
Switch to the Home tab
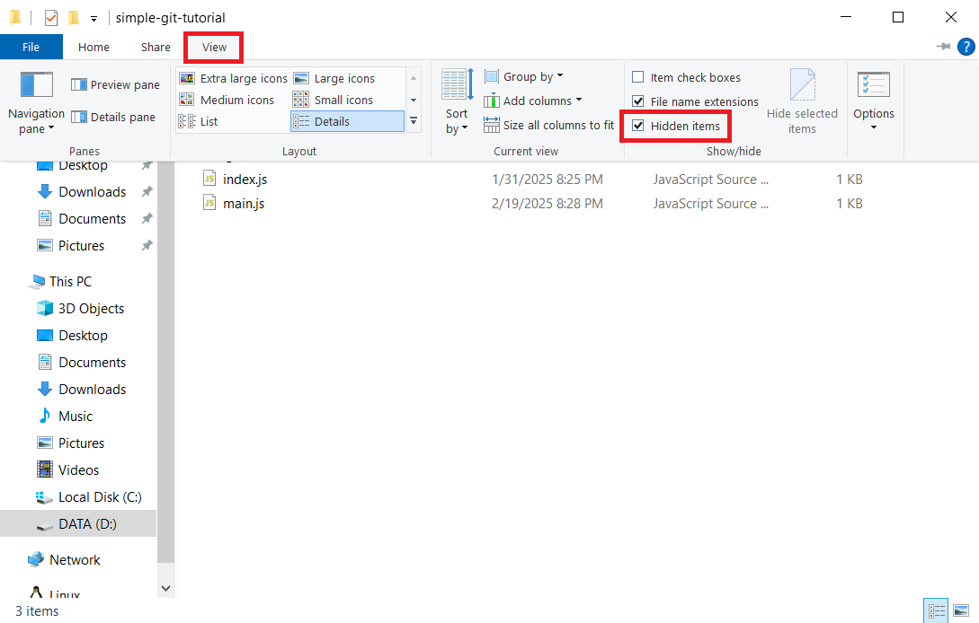click(x=93, y=47)
